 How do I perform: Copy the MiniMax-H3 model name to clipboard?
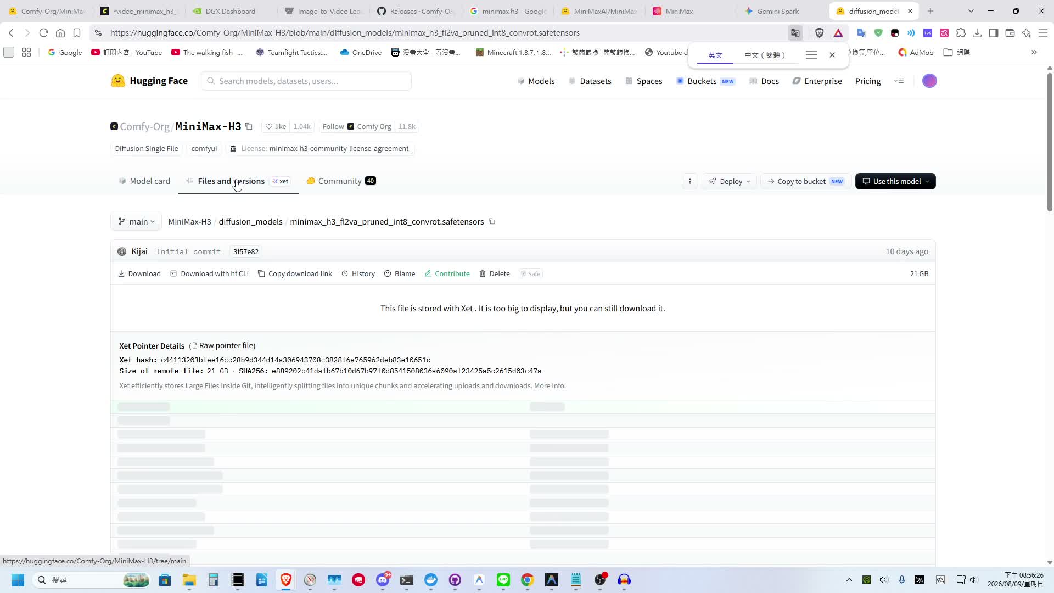click(249, 126)
